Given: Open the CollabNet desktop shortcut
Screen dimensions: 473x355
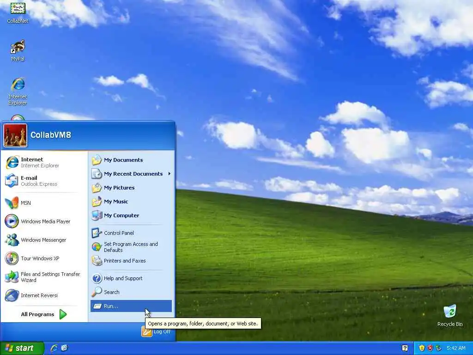Looking at the screenshot, I should click(x=18, y=12).
